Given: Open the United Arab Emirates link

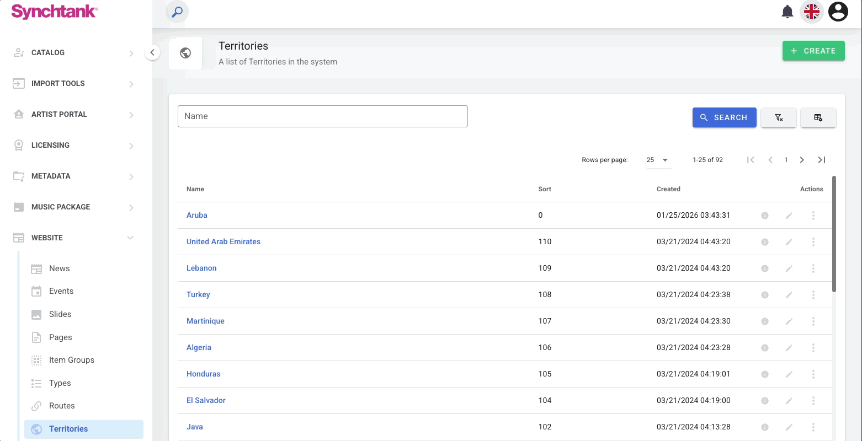Looking at the screenshot, I should [x=224, y=242].
